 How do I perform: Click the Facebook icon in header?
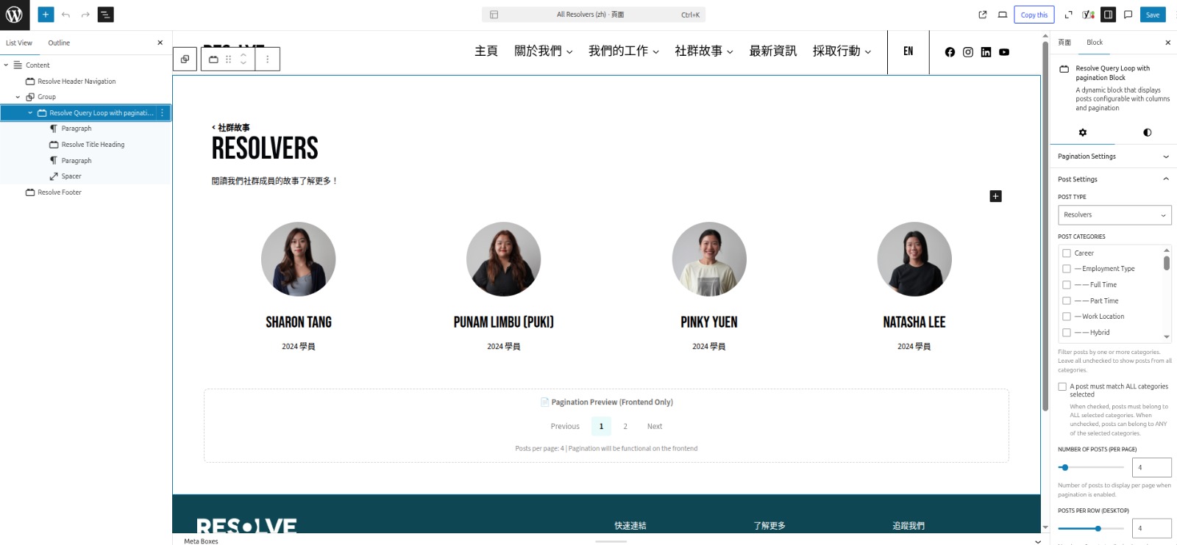click(950, 52)
